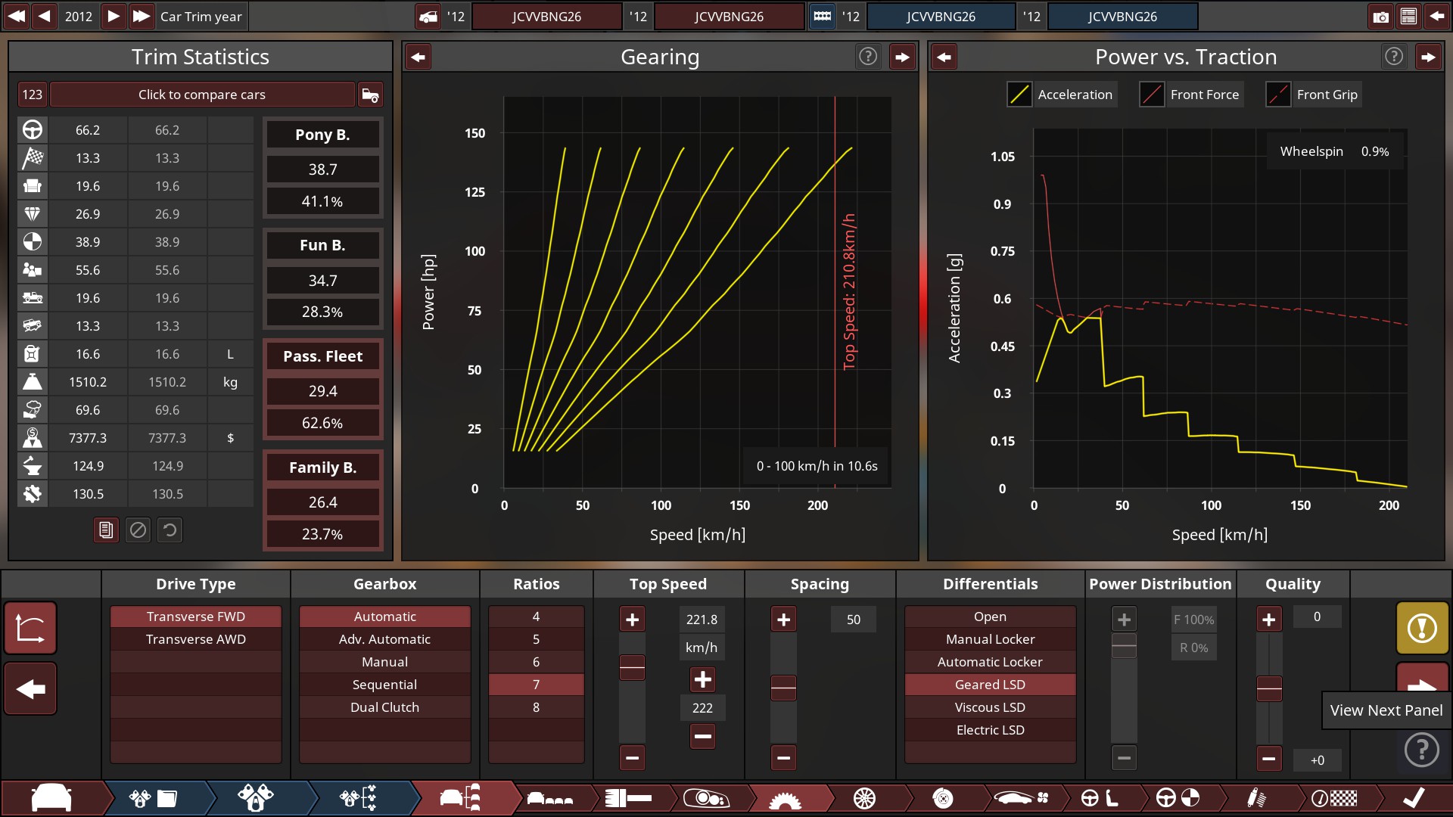
Task: Increase the Top Speed plus button
Action: click(x=632, y=620)
